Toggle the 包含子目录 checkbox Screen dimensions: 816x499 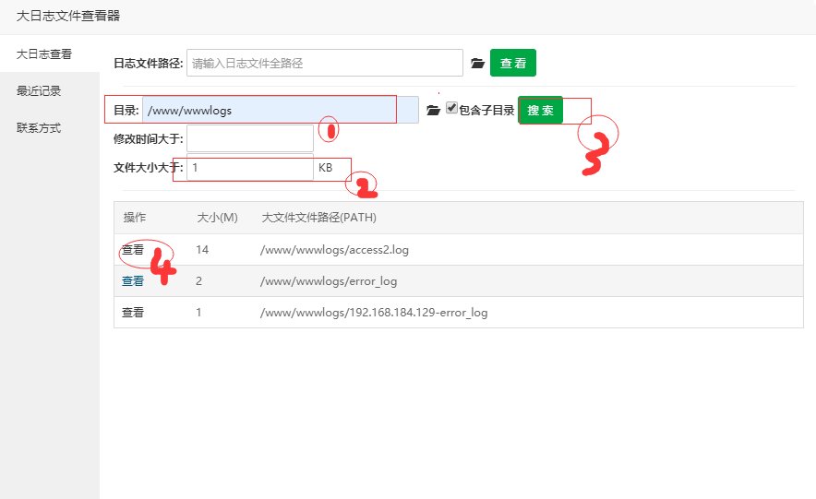[451, 108]
